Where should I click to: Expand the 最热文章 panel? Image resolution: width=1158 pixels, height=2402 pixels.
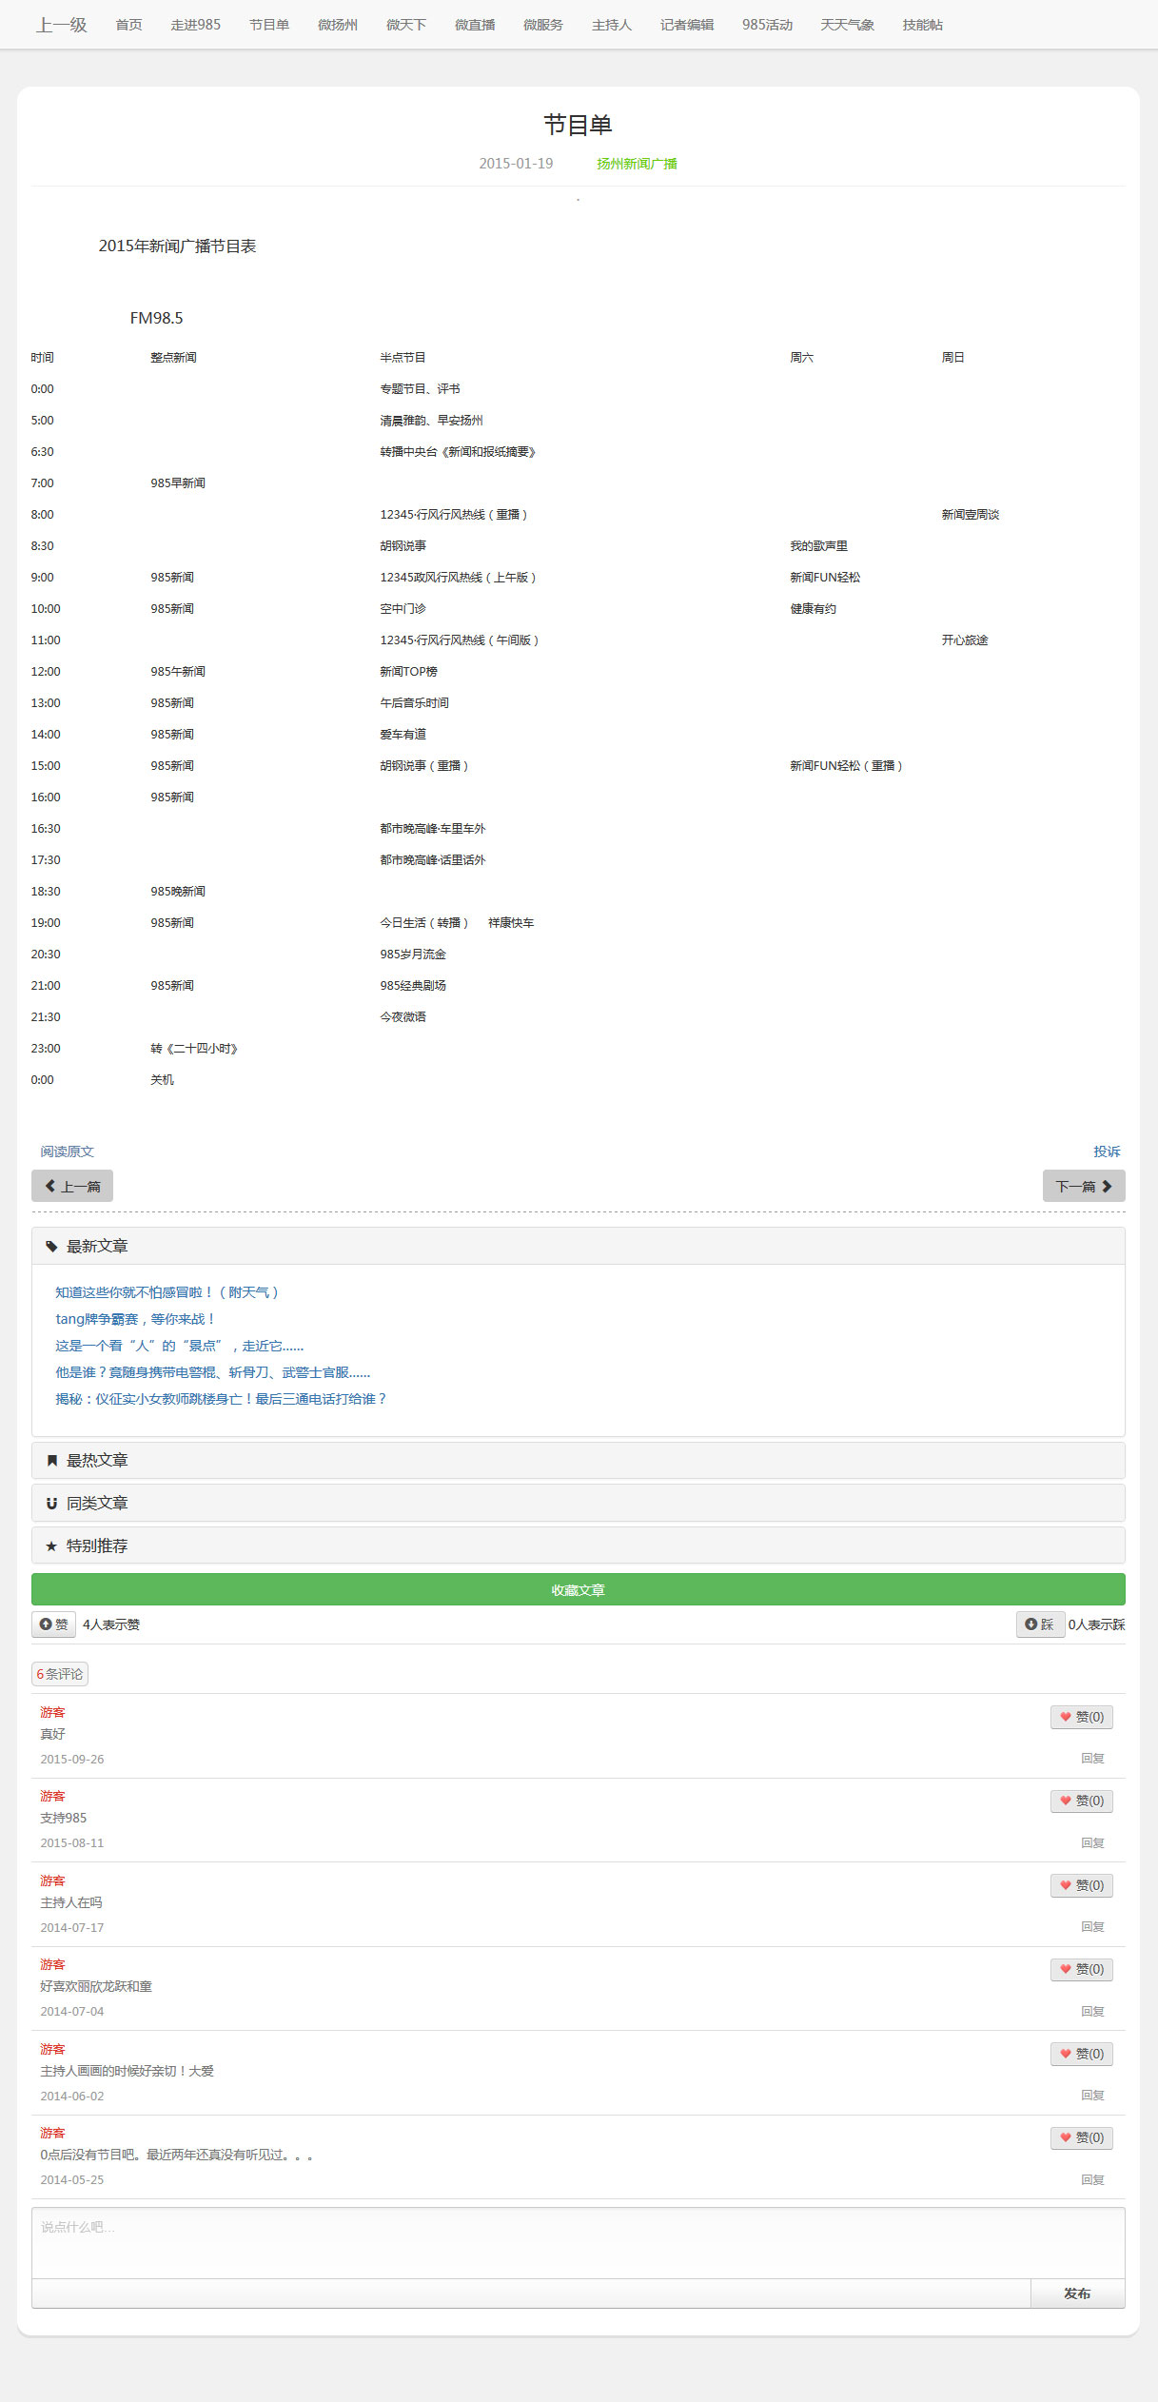tap(579, 1460)
